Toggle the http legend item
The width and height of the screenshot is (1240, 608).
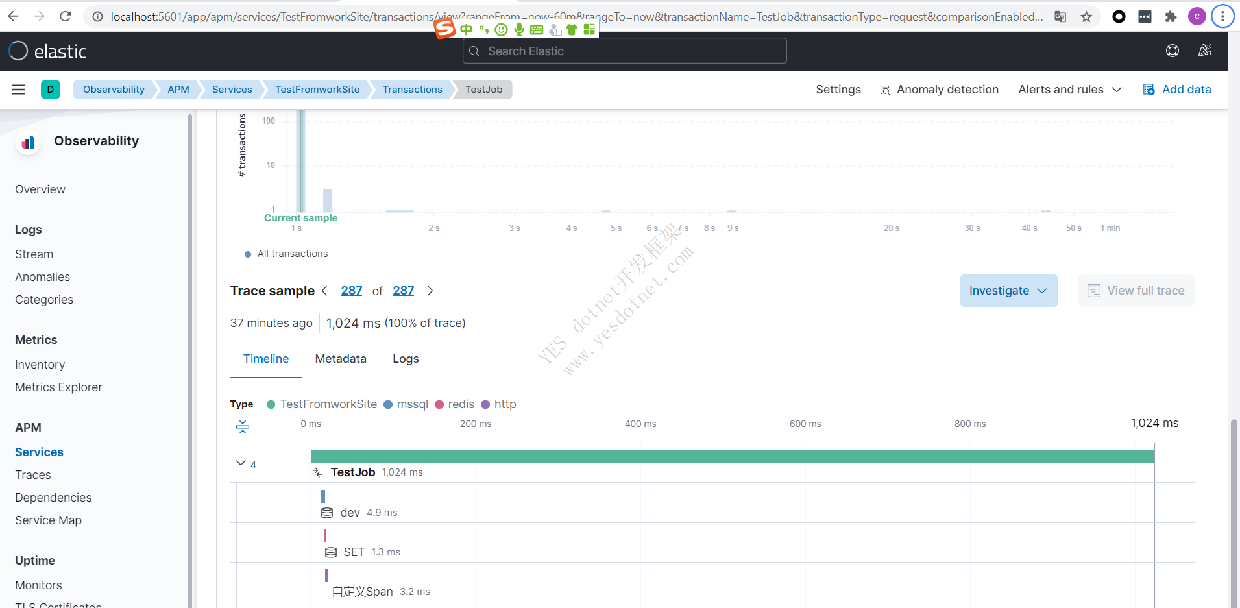[x=498, y=404]
